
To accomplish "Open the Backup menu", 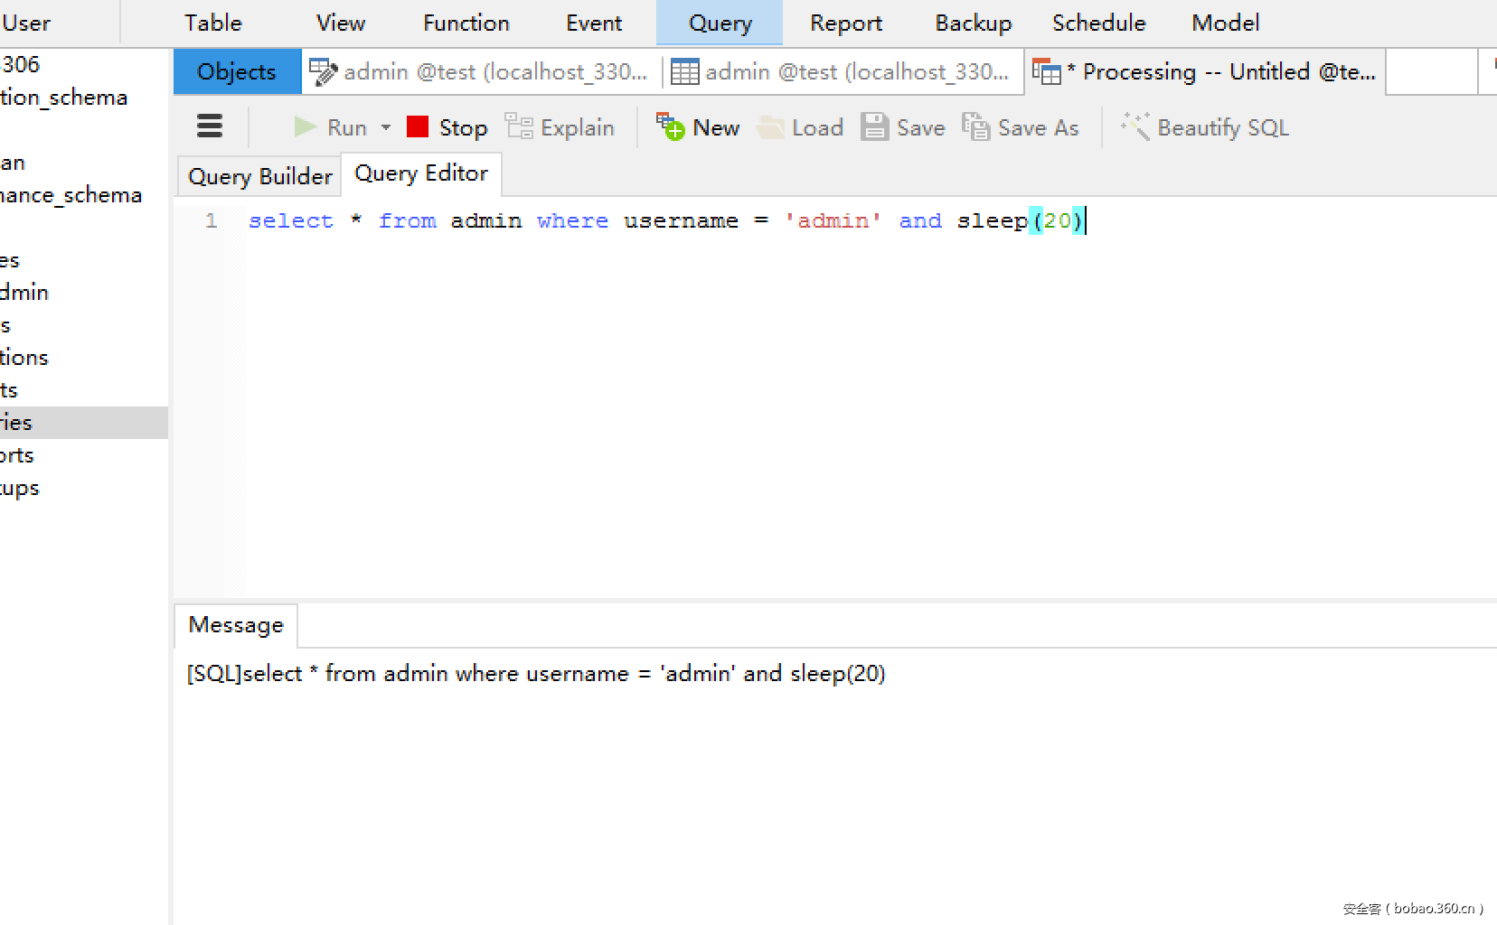I will tap(973, 23).
